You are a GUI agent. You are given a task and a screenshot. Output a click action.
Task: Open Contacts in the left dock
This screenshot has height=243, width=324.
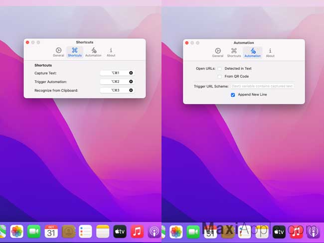point(68,232)
